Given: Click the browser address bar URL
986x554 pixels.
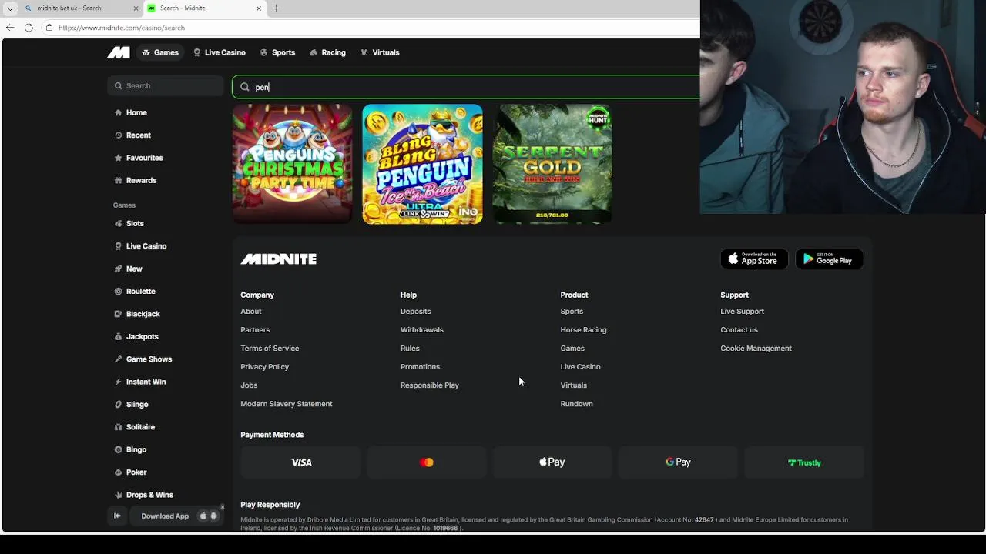Looking at the screenshot, I should pos(122,28).
